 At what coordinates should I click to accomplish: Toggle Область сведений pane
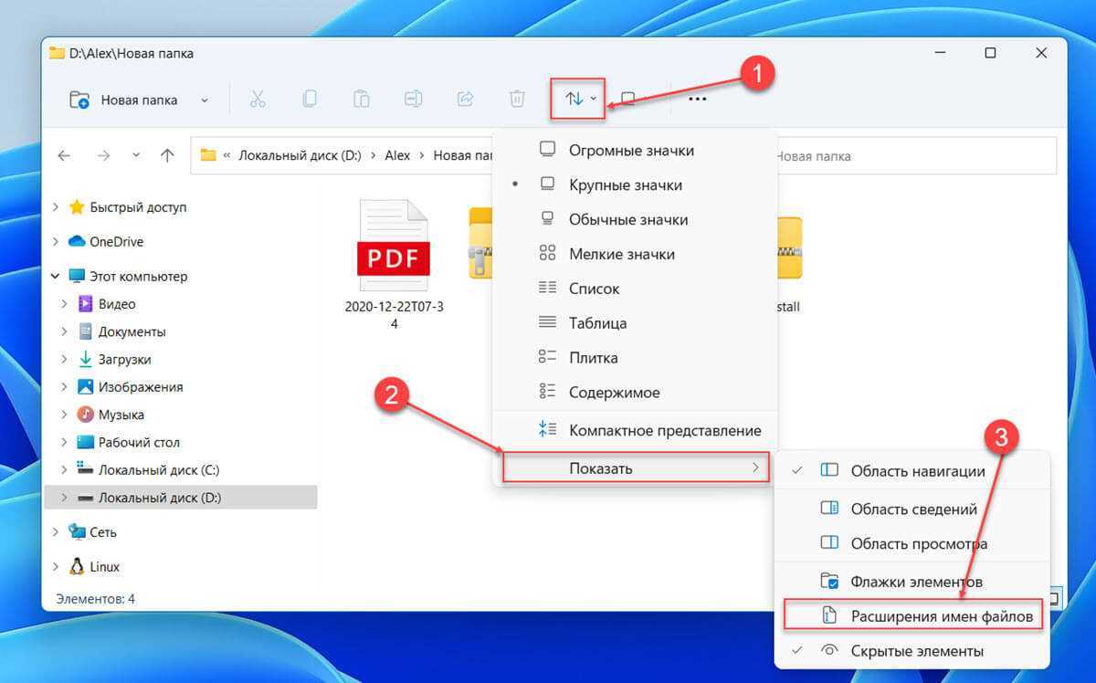[912, 509]
